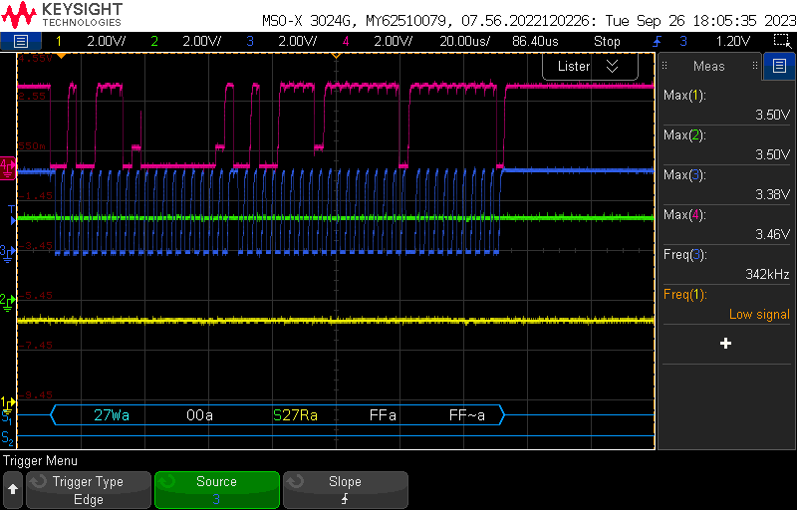Select decoded packet 00a
The image size is (797, 510).
pos(199,415)
